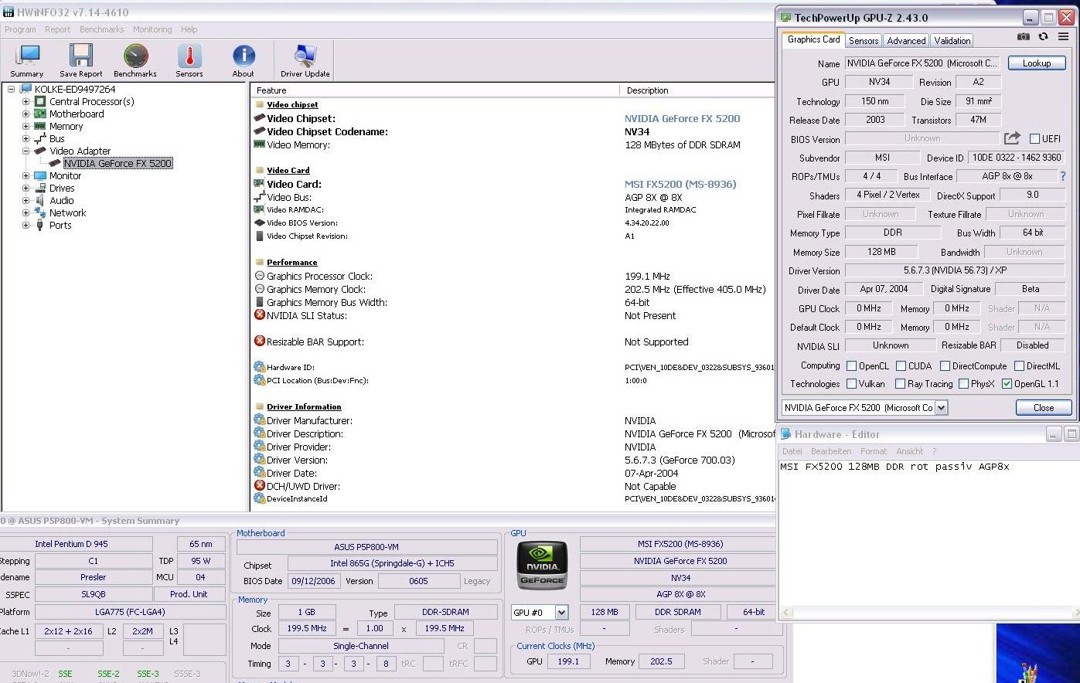Toggle the Vulkan checkbox
Screen dimensions: 1080x683
[851, 384]
